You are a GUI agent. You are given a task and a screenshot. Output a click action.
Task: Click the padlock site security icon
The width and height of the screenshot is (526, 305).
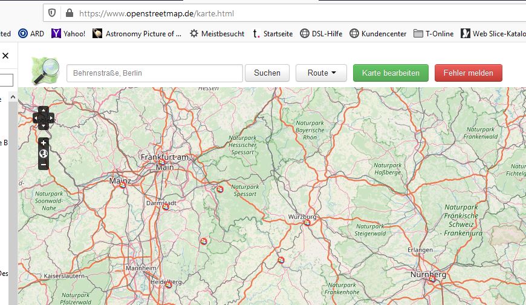point(70,13)
